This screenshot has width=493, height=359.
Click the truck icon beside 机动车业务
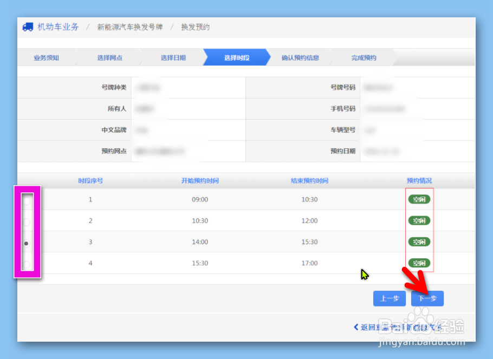coord(28,27)
